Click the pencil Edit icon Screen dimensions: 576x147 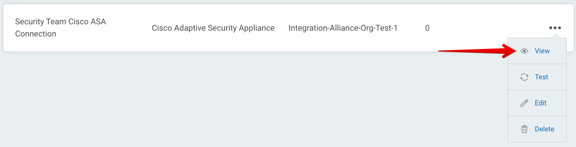(524, 103)
